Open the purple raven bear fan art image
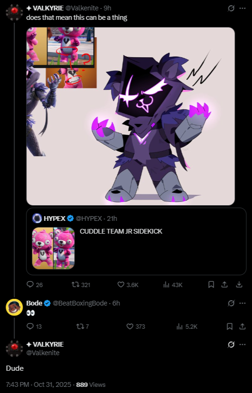This screenshot has width=252, height=393. pyautogui.click(x=130, y=116)
